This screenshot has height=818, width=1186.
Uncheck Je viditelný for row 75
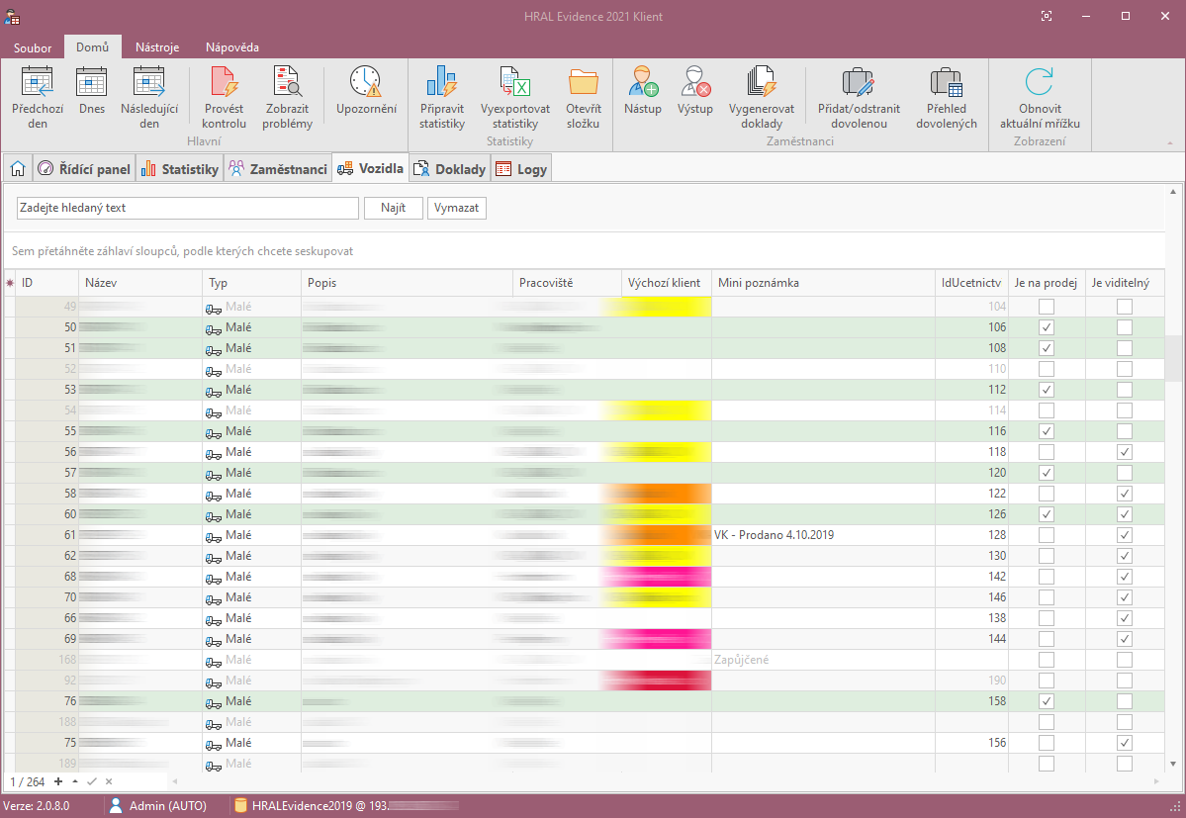click(1125, 743)
